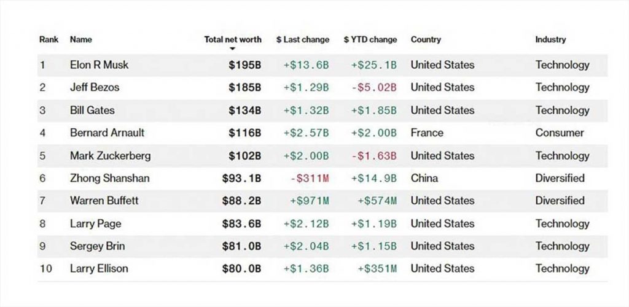Open Elon R Musk's profile
The image size is (629, 307).
tap(99, 65)
